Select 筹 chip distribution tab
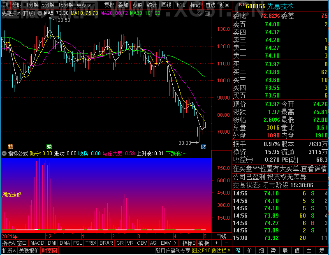Image resolution: width=329 pixels, height=255 pixels. 322,250
